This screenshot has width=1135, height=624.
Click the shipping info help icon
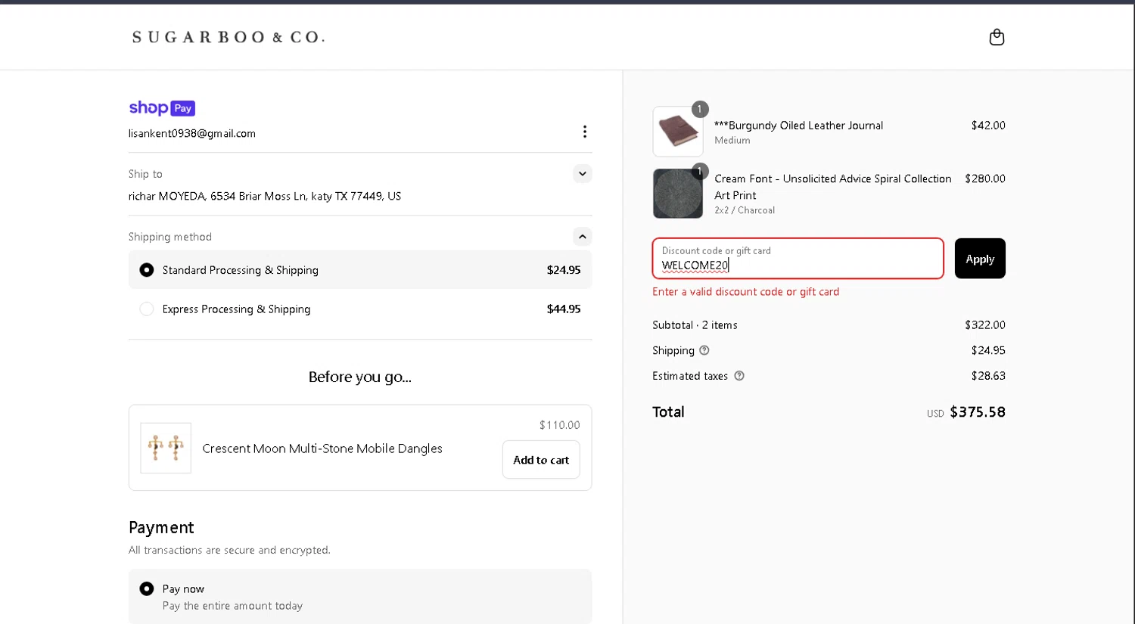tap(704, 350)
